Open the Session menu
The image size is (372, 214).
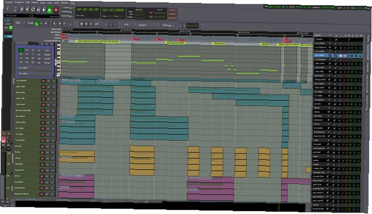click(x=9, y=2)
